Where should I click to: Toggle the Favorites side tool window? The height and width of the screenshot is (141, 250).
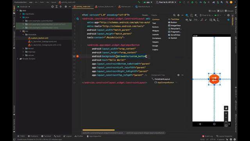point(14,110)
